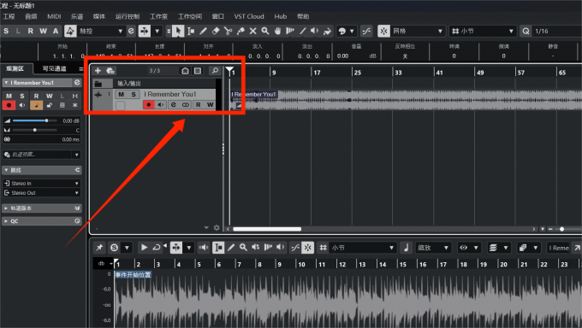Select pencil Draw tool in sample editor
The image size is (582, 328).
(x=231, y=248)
